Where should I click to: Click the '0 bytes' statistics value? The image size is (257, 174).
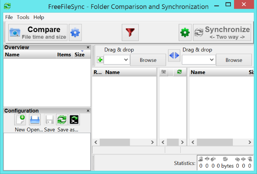click(x=225, y=166)
